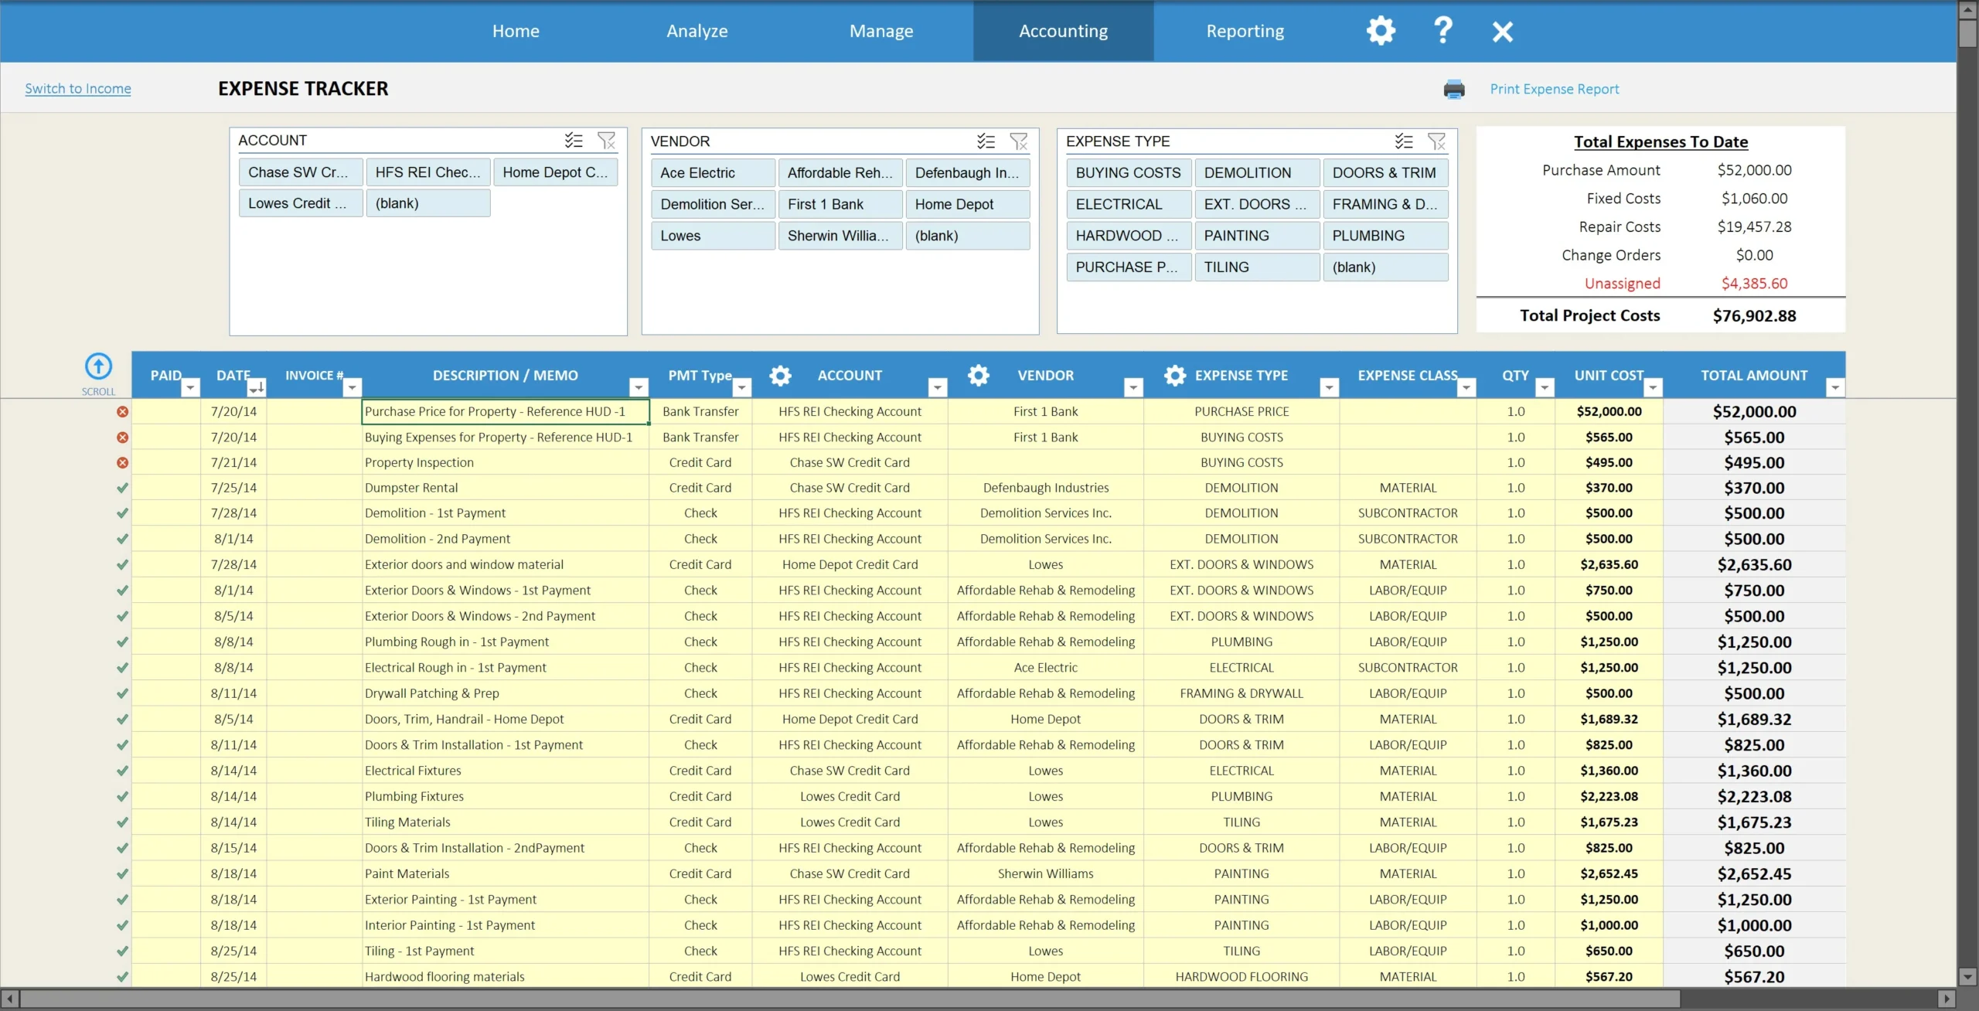Clear filter on EXPENSE TYPE slicer
This screenshot has height=1011, width=1979.
[x=1437, y=141]
